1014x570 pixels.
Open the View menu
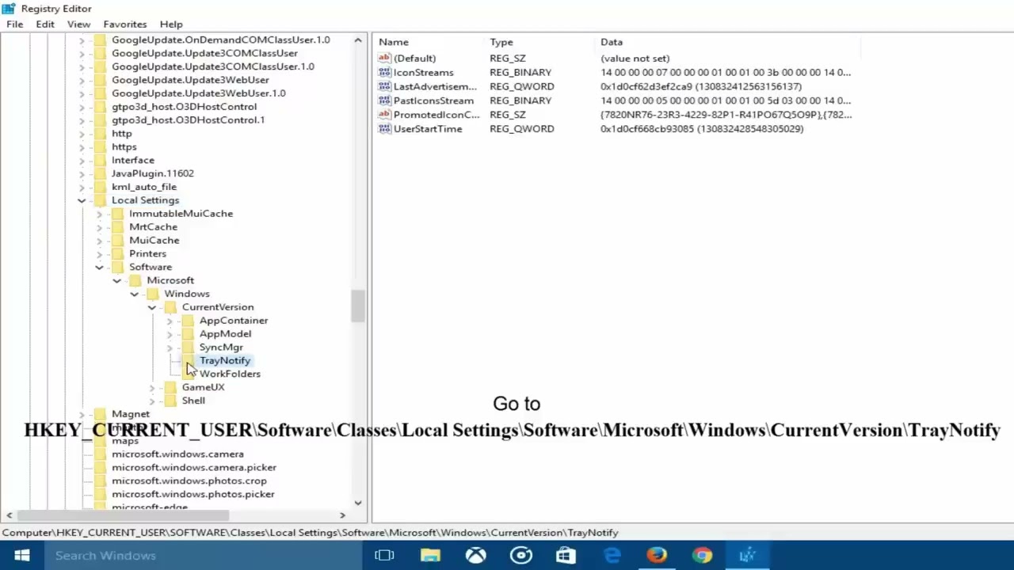[x=78, y=25]
